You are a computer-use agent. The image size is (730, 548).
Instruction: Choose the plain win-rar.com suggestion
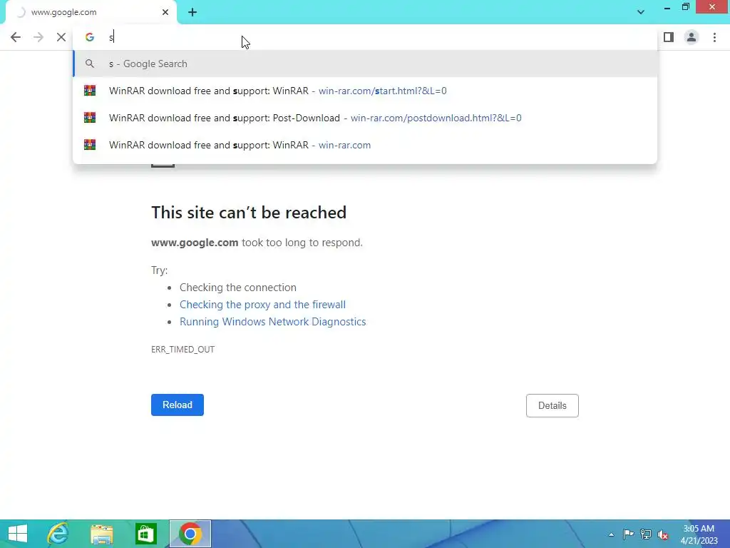(x=365, y=145)
